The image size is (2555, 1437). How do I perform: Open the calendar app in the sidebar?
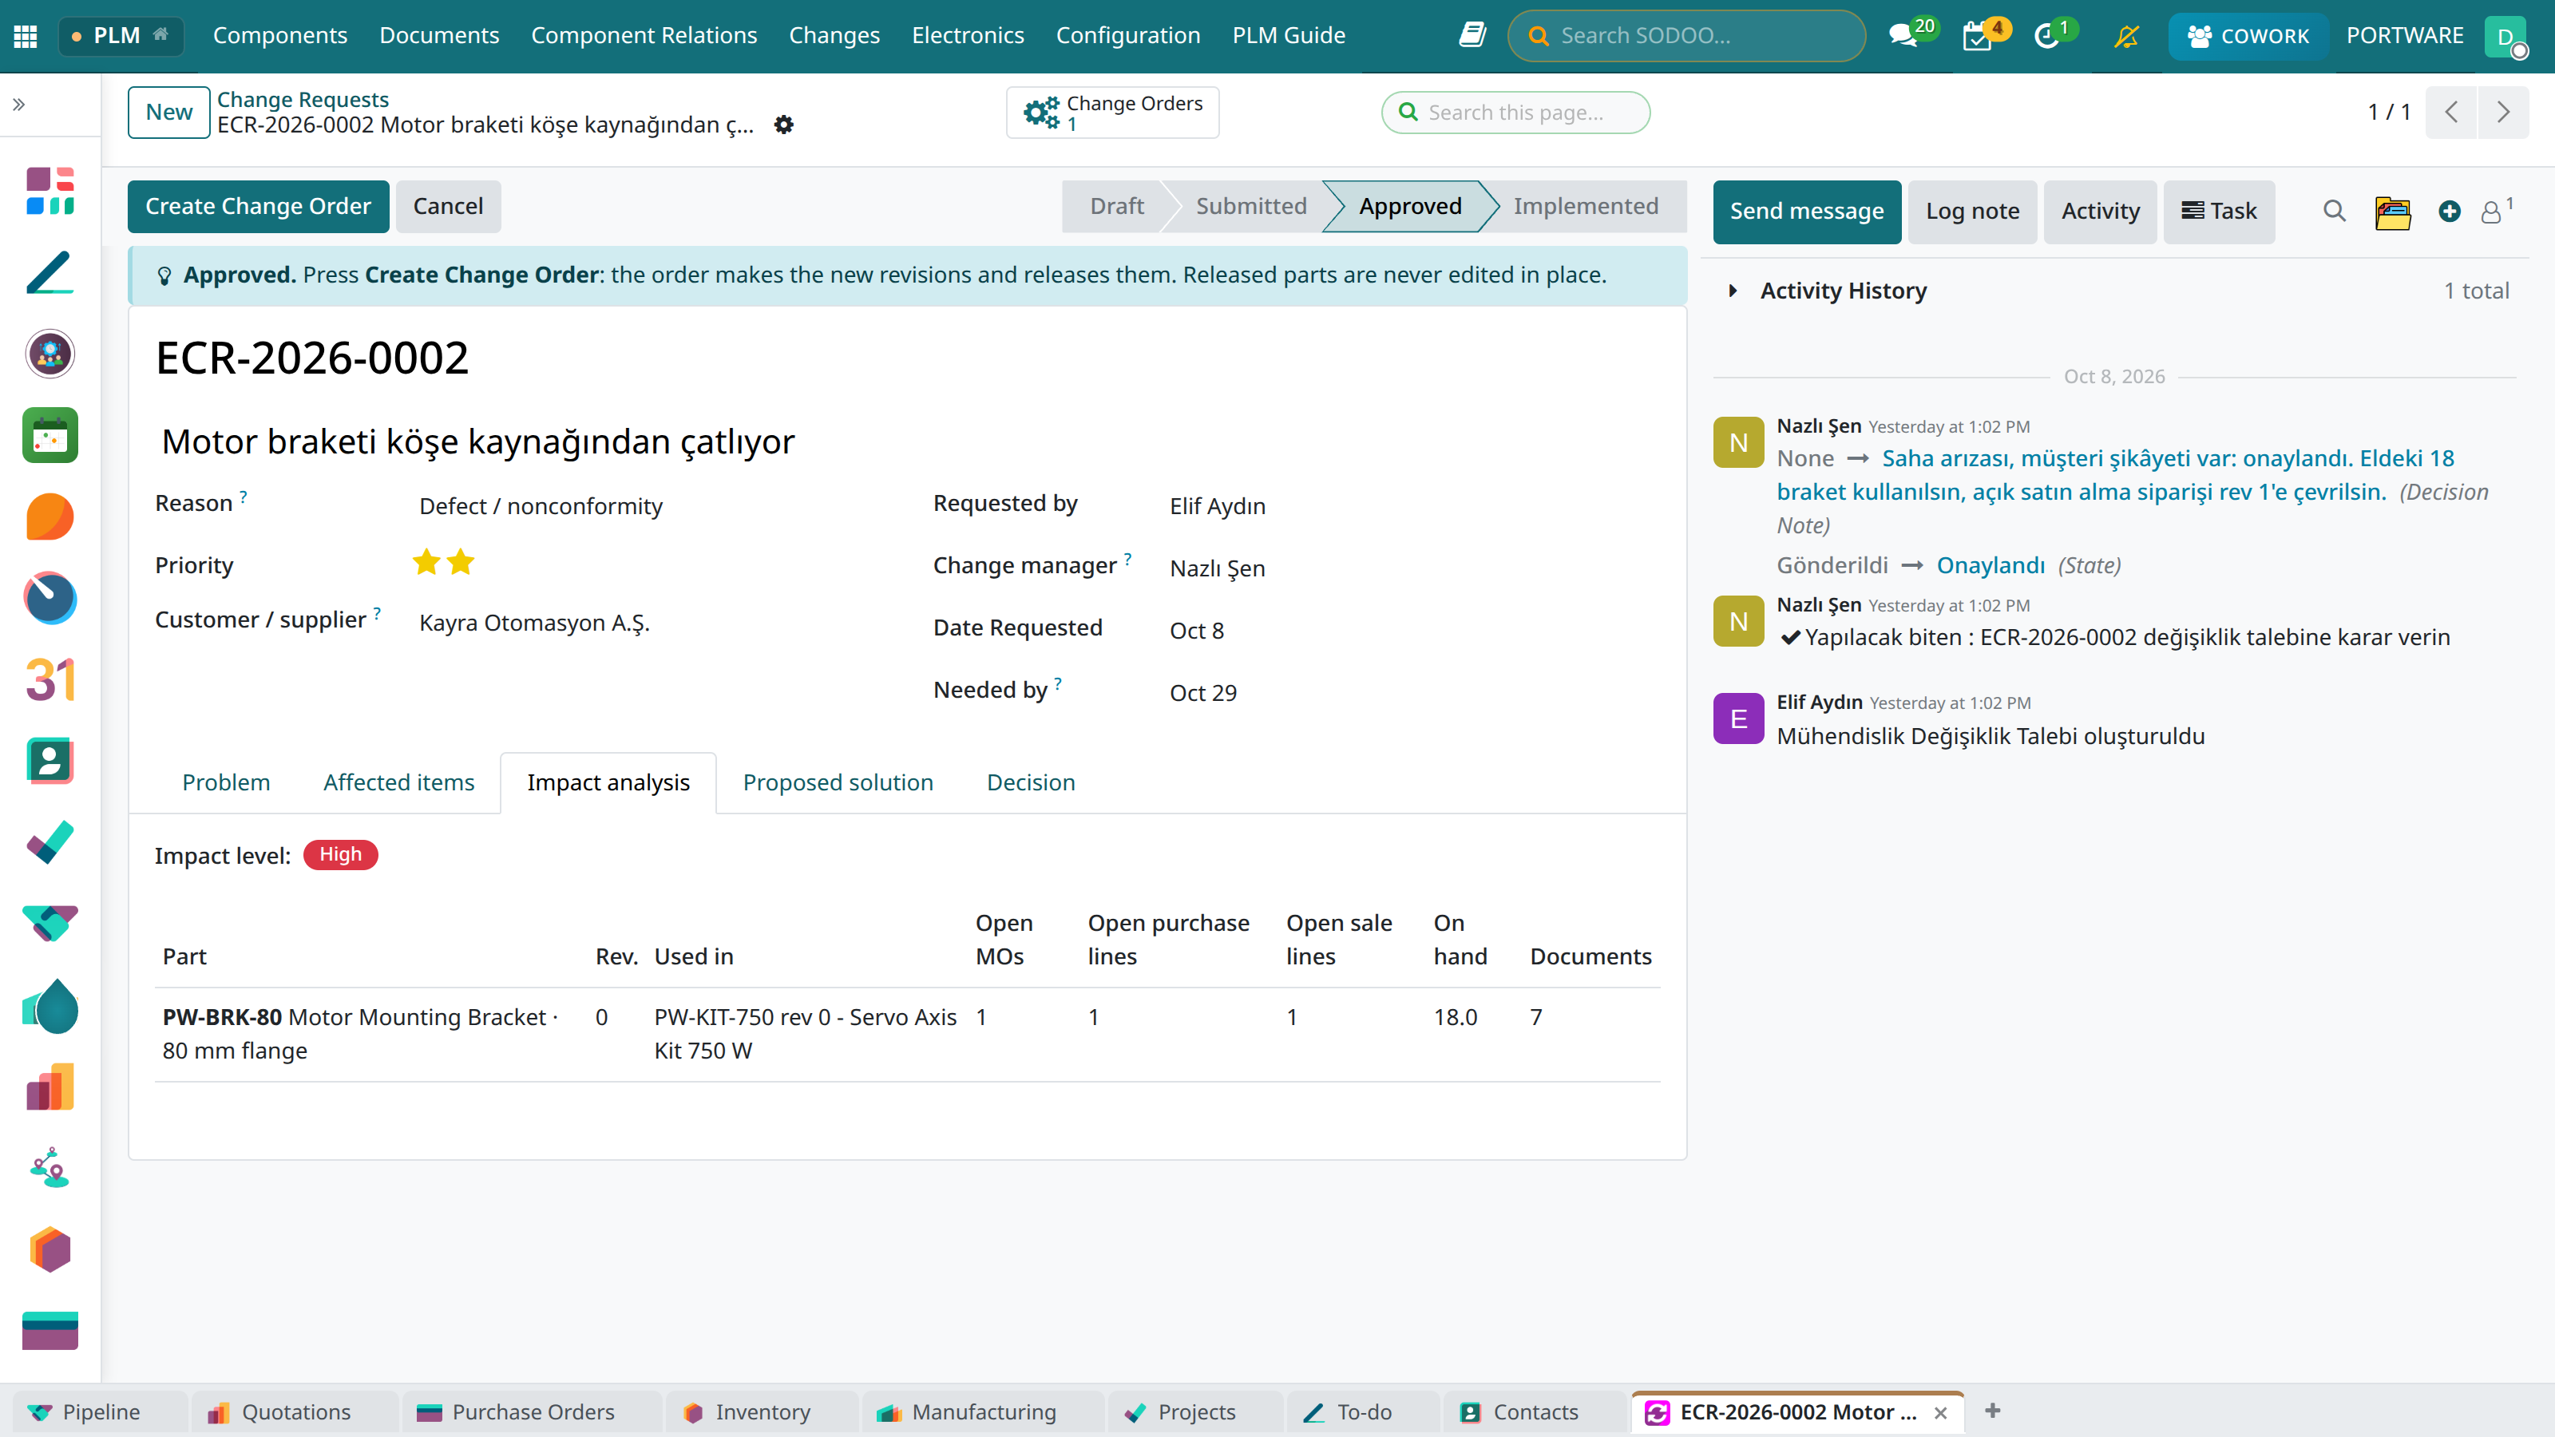point(50,435)
